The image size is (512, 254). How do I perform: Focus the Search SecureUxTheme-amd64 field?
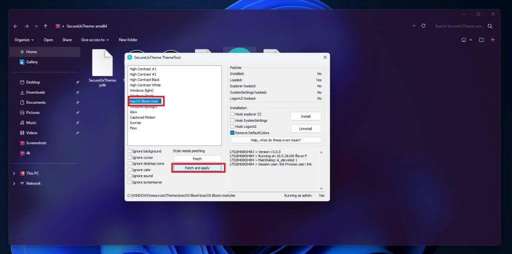(459, 26)
